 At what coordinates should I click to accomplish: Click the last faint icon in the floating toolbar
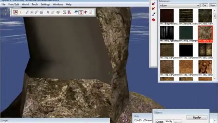click(x=91, y=12)
